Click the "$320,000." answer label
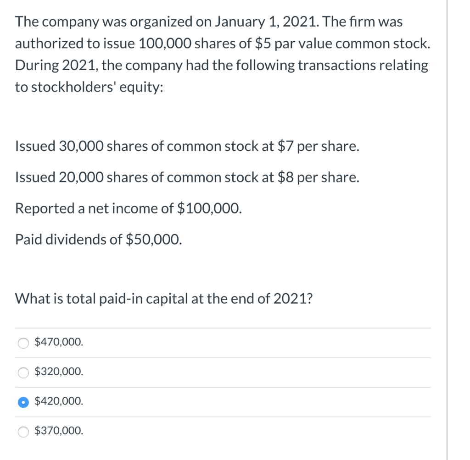The height and width of the screenshot is (460, 470). coord(59,372)
